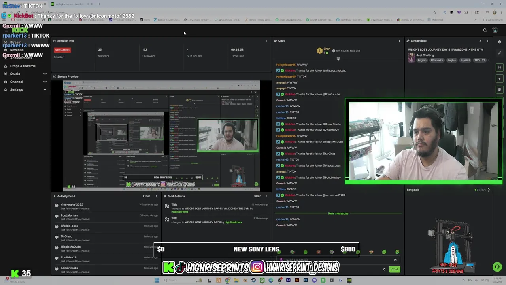The image size is (506, 285).
Task: Select MrGinac follow event
Action: point(107,238)
